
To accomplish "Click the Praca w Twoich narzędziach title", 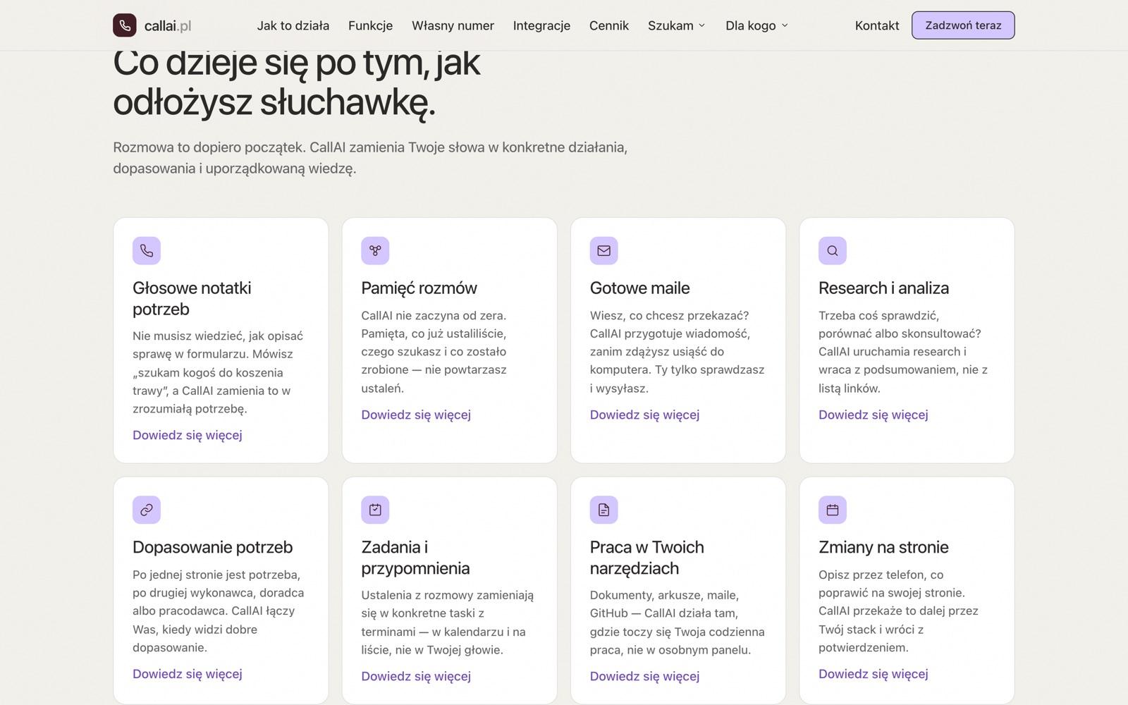I will [x=646, y=558].
